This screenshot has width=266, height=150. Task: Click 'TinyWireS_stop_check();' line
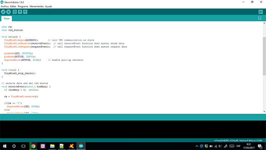pos(20,73)
